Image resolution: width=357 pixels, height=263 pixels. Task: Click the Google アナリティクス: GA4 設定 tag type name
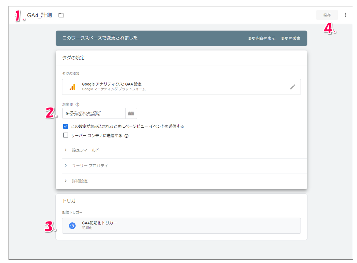112,84
